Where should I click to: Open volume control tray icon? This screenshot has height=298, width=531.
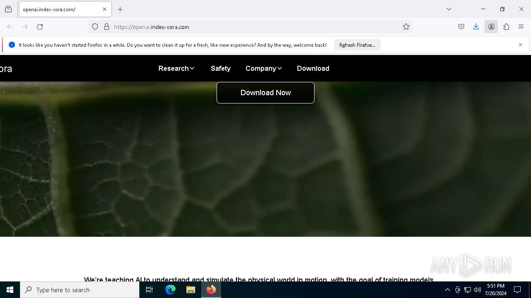tap(477, 290)
